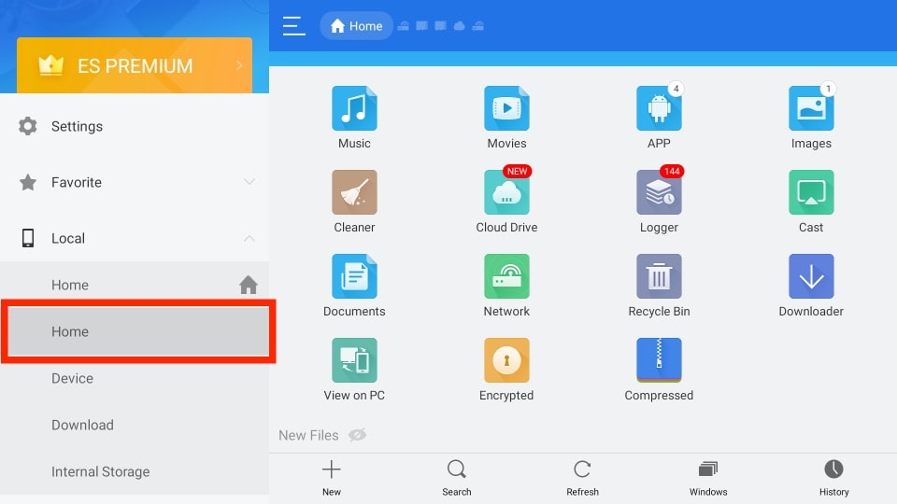
Task: Click the Home breadcrumb chip
Action: 356,26
